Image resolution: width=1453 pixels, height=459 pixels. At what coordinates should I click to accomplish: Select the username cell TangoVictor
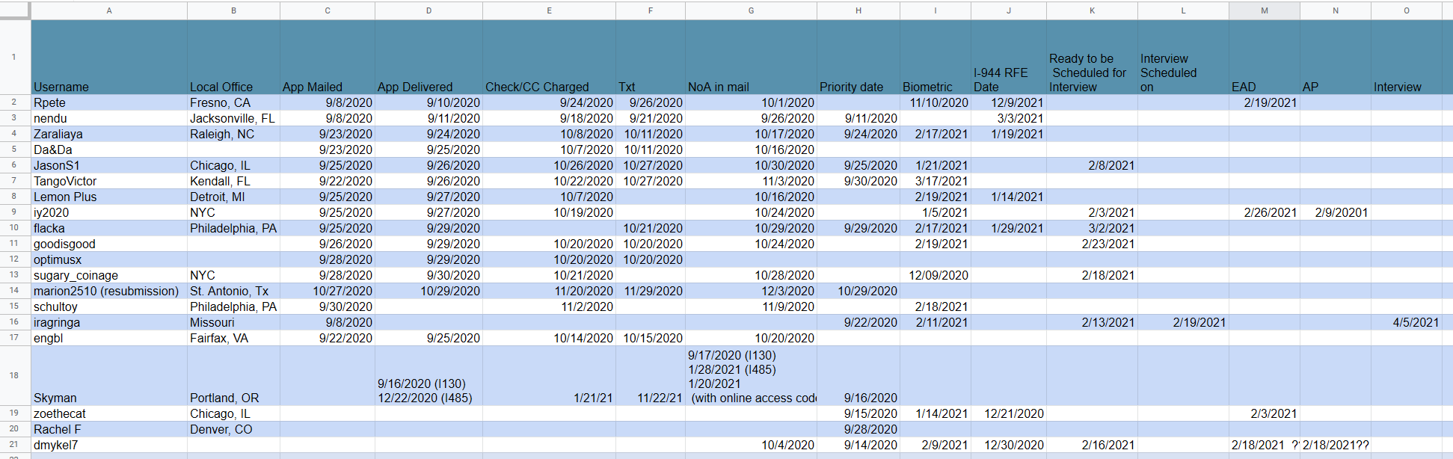coord(109,181)
